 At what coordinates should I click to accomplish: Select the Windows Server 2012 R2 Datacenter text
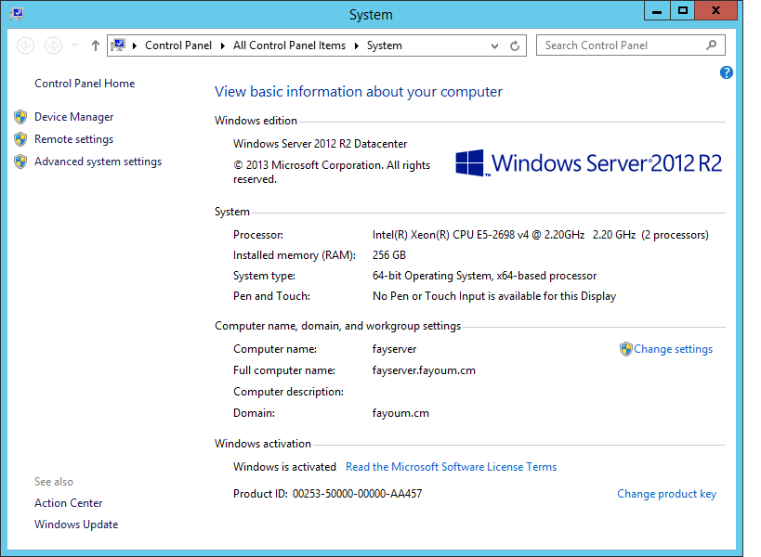point(320,144)
